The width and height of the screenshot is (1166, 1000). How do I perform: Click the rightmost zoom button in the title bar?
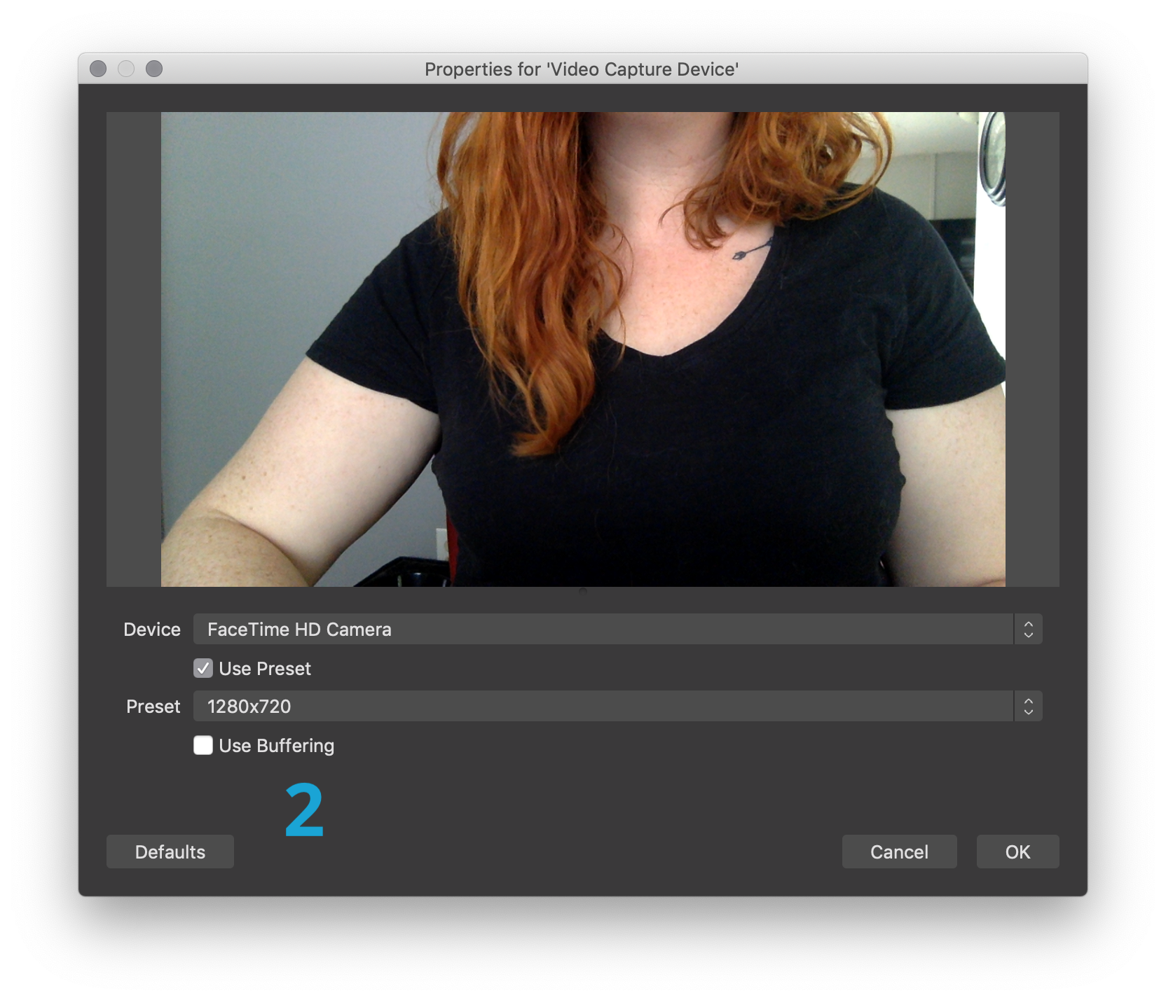click(x=154, y=69)
